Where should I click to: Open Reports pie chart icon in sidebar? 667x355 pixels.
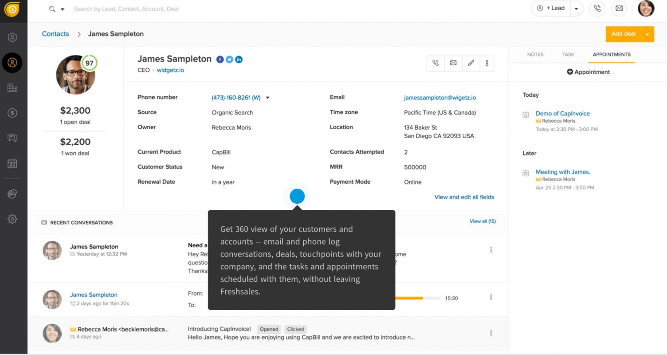12,193
